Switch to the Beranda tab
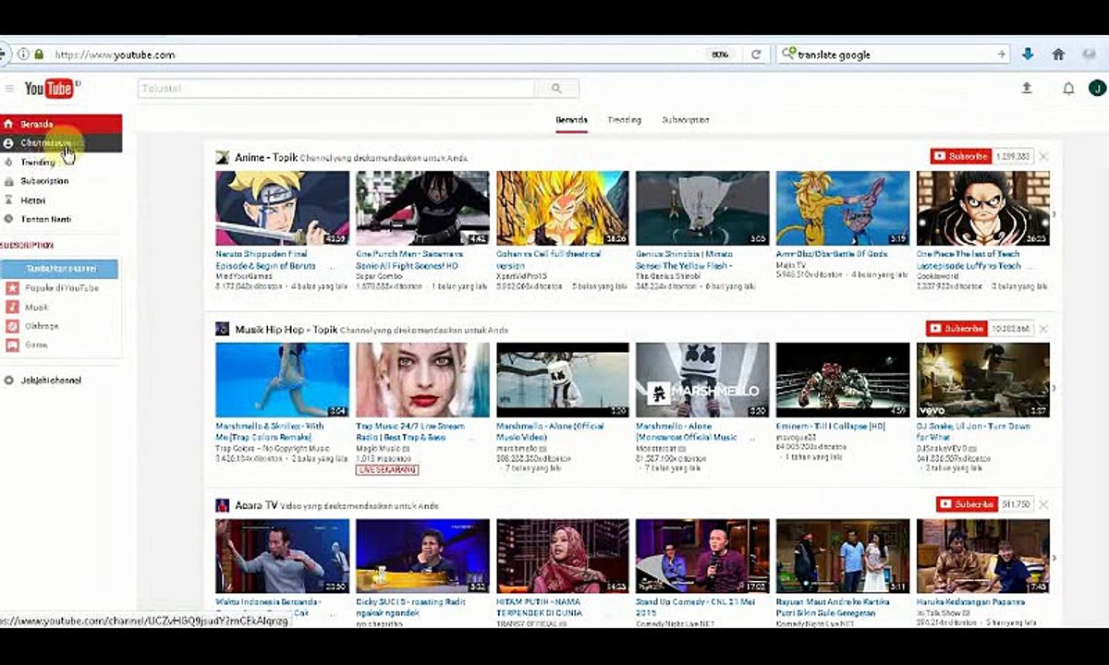Viewport: 1109px width, 665px height. pyautogui.click(x=571, y=120)
